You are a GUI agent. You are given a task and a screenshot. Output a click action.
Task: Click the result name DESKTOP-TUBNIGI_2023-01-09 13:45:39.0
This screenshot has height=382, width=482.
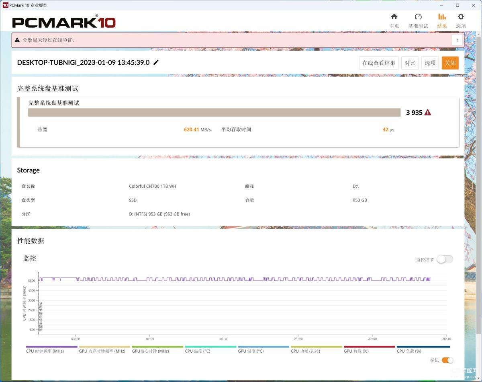[83, 62]
